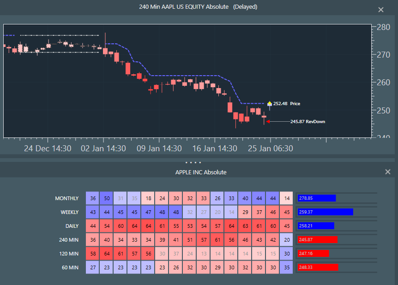Viewport: 398px width, 285px height.
Task: Click the 250 price axis label
Action: 383,111
